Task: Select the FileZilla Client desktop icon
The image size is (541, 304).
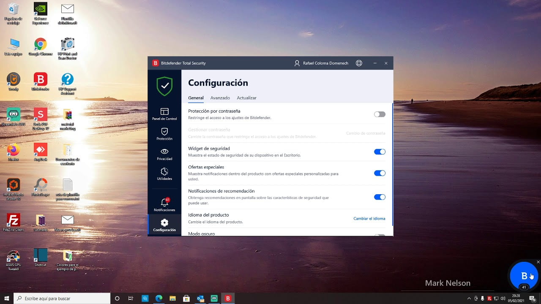Action: 13,223
